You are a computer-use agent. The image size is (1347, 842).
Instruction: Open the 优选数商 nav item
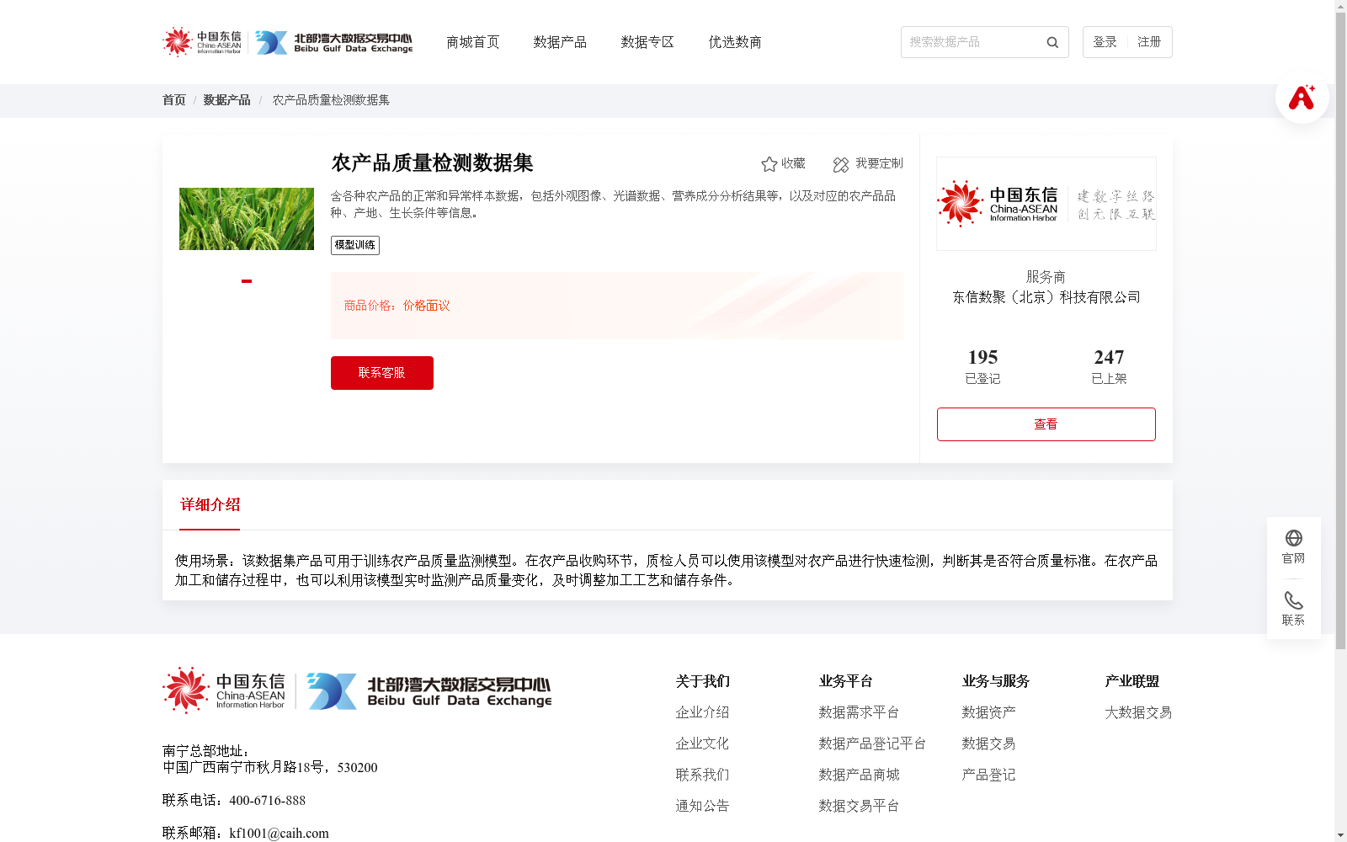[x=735, y=42]
